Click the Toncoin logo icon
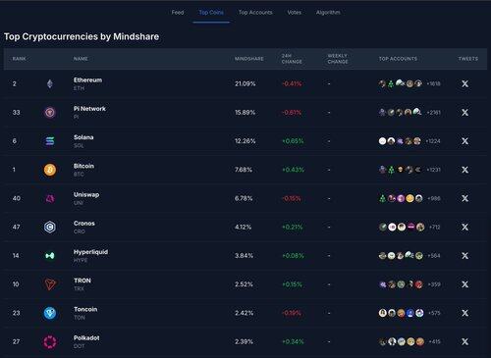Screen dimensions: 491x358 point(50,313)
